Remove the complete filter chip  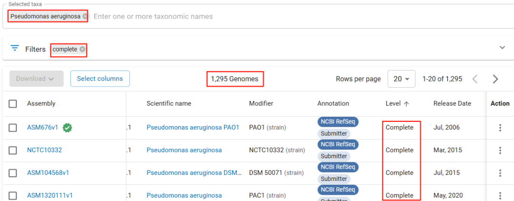pos(82,49)
